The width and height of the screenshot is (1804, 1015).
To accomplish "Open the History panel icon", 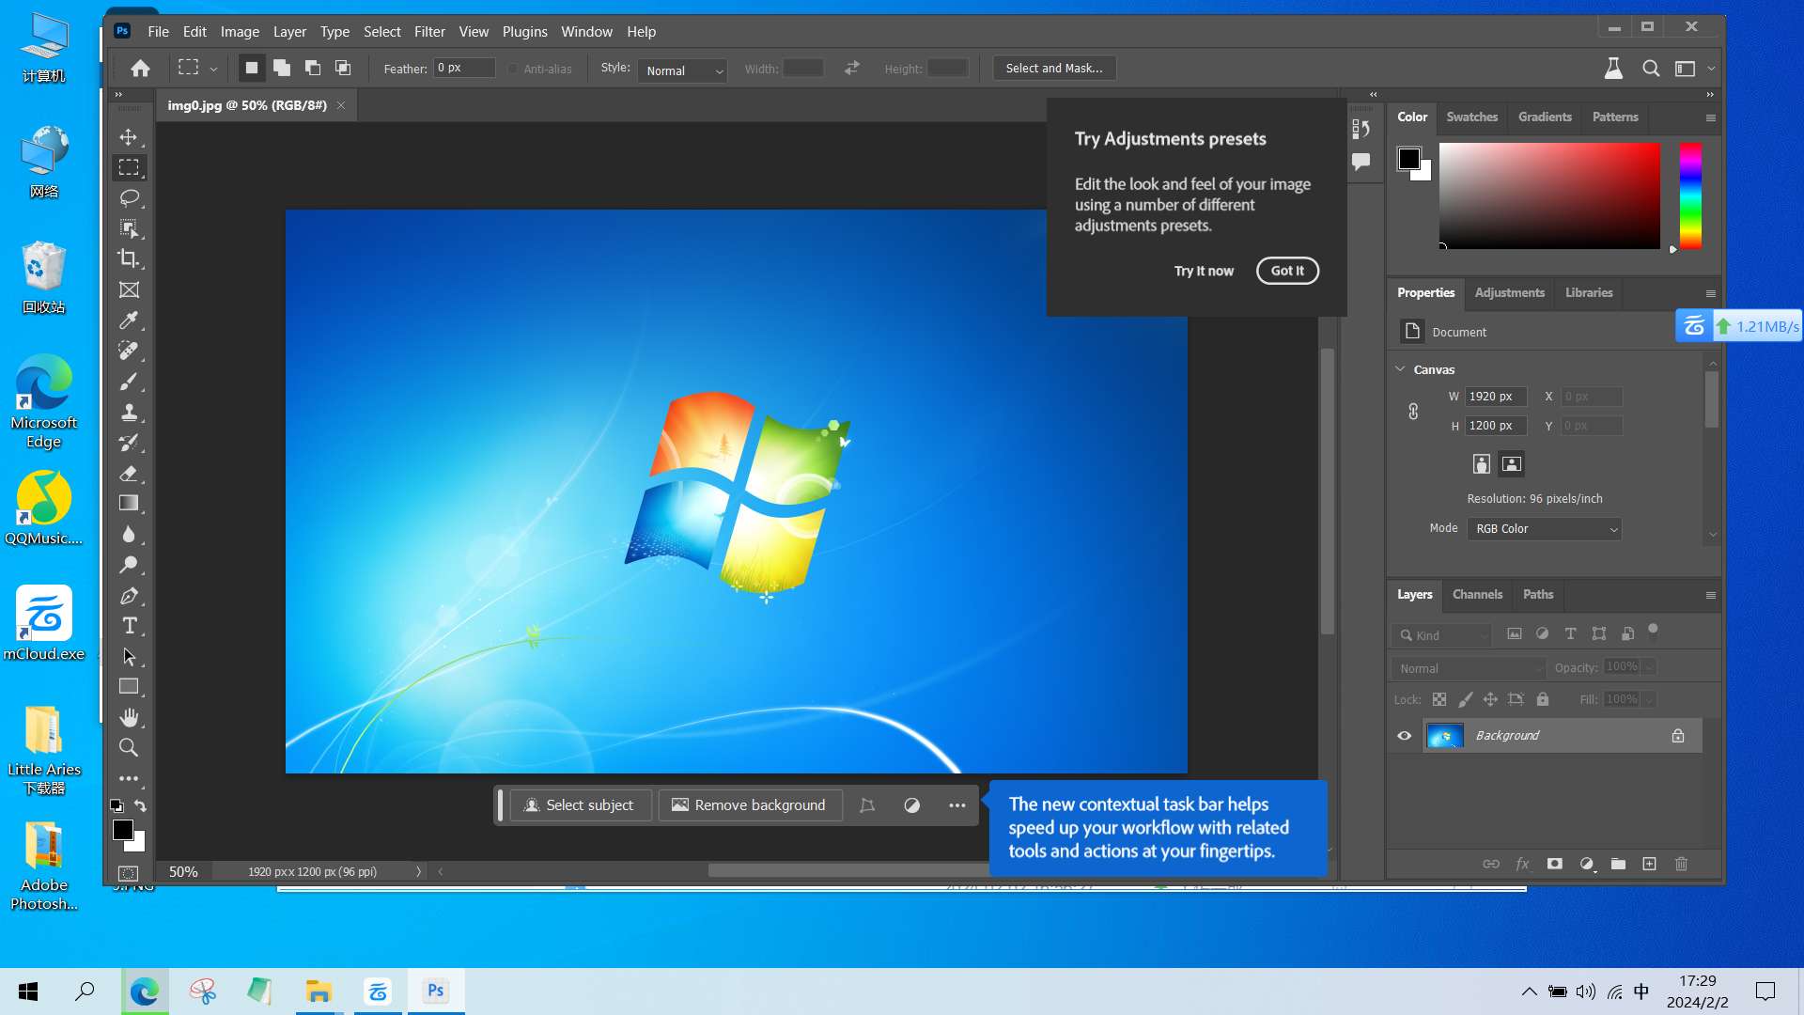I will click(x=1361, y=129).
